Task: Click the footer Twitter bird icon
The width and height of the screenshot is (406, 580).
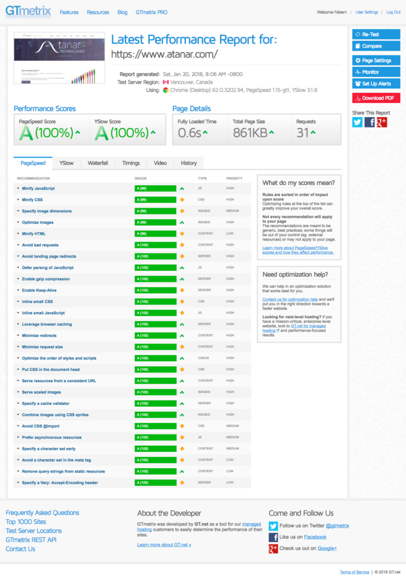Action: point(273,526)
